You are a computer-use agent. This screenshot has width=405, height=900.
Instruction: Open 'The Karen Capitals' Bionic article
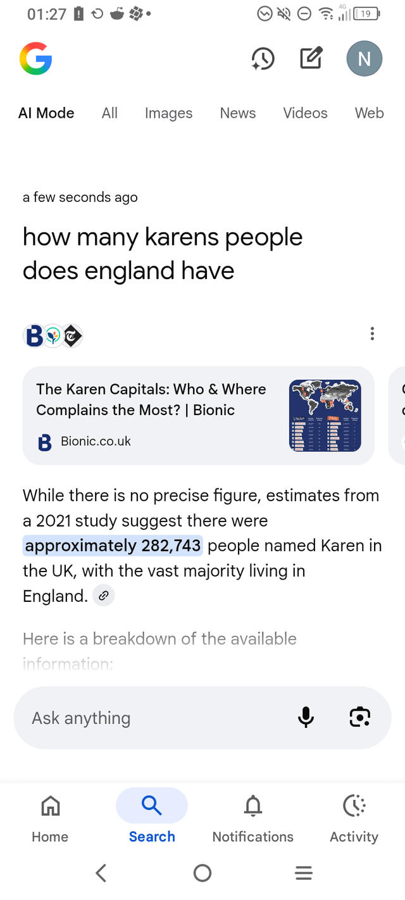click(x=152, y=400)
